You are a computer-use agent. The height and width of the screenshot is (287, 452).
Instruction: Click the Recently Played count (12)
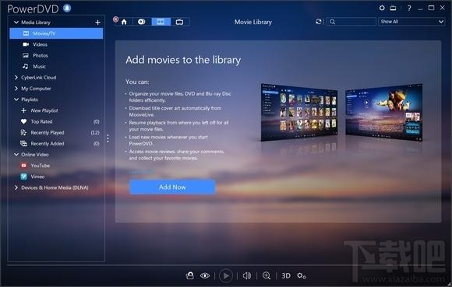pos(95,132)
